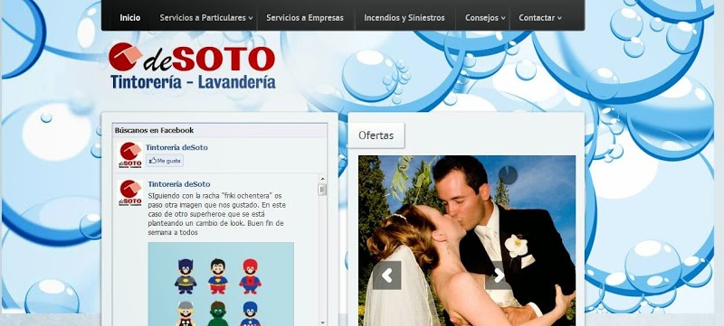
Task: Click slideshow circular timer indicator
Action: click(508, 175)
